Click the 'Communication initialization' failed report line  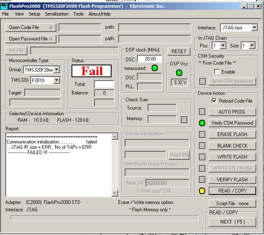tap(51, 142)
